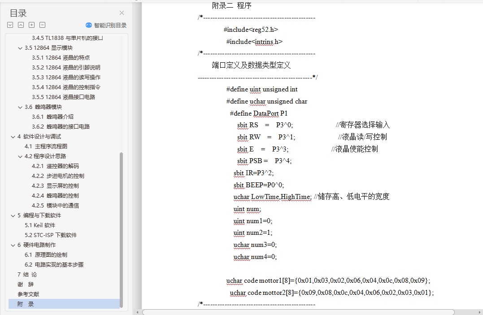Collapse the 4 软件设计与调试 chapter
This screenshot has width=483, height=315.
13,137
